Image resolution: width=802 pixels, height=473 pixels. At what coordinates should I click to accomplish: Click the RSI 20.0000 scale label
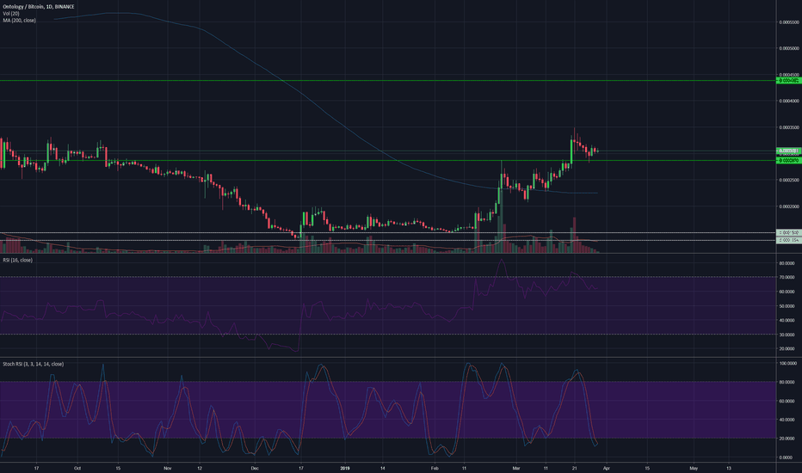[787, 349]
